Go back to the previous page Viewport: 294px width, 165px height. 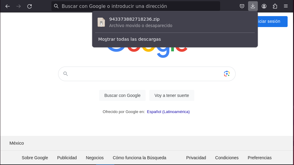tap(8, 6)
